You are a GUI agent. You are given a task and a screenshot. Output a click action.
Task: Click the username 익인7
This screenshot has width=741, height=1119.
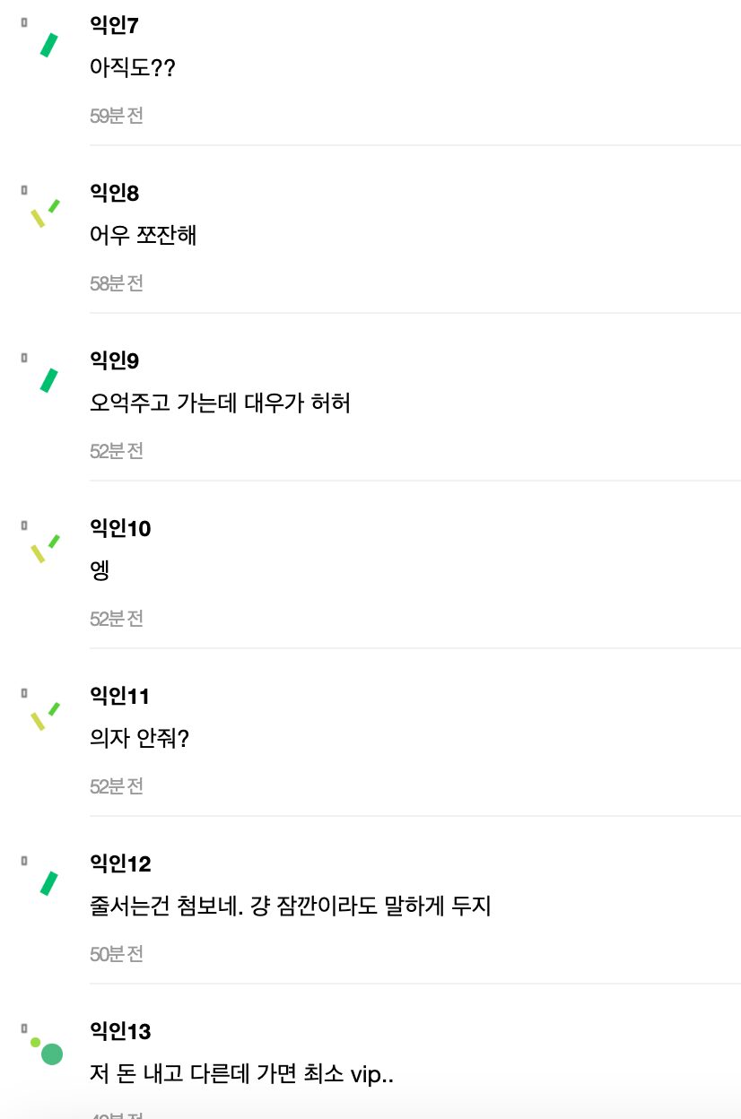pos(114,26)
